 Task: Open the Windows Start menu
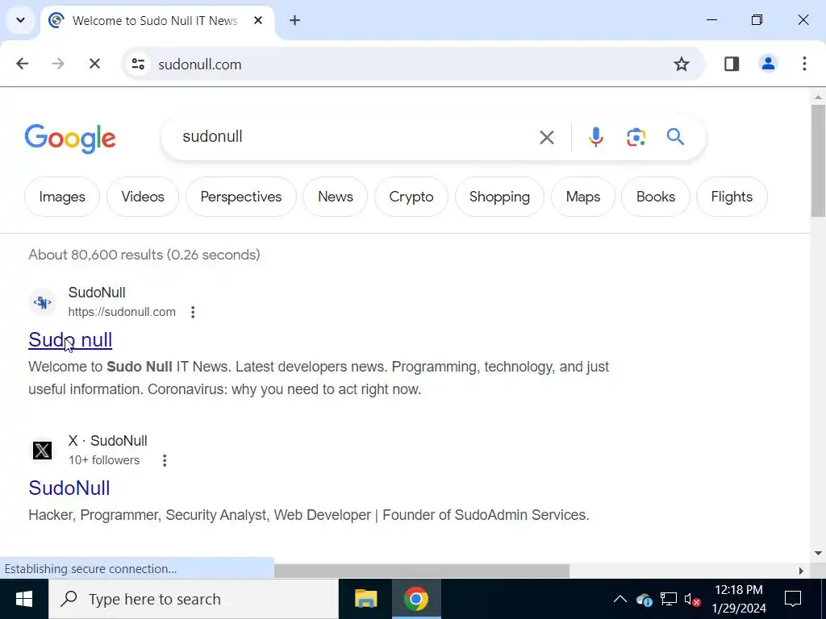click(x=23, y=599)
